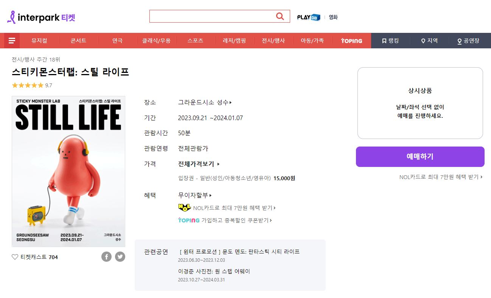Screen dimensions: 491x298
Task: Select the 클래식/무용 menu
Action: click(156, 41)
